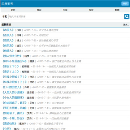Open book 《你太跋扈了，霸王》

click(14, 103)
